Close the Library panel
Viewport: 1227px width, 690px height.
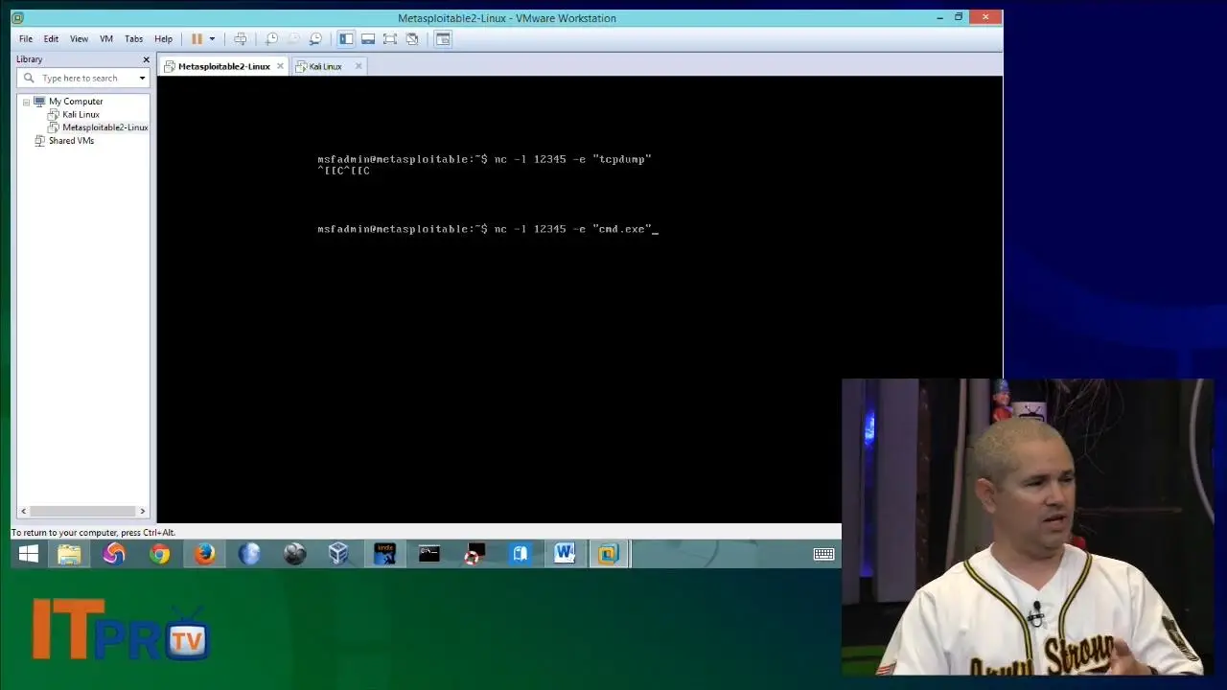(146, 59)
